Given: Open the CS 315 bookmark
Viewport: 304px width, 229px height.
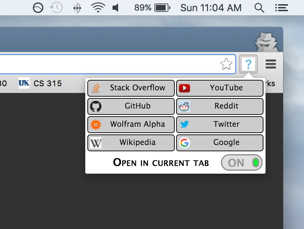Looking at the screenshot, I should (x=40, y=83).
